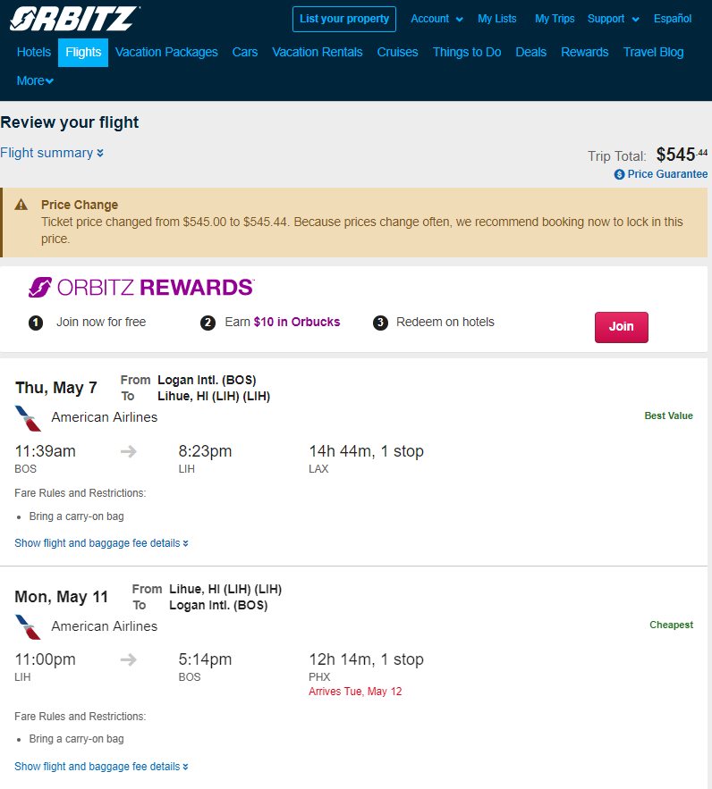Viewport: 712px width, 789px height.
Task: Show baggage fee details for May 7 flight
Action: click(x=101, y=543)
